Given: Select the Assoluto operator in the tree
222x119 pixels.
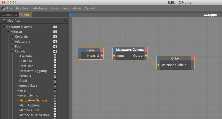Looking at the screenshot, I should 26,56.
